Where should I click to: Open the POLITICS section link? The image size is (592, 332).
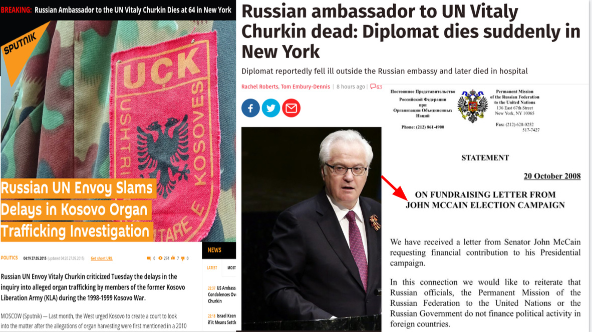click(9, 258)
